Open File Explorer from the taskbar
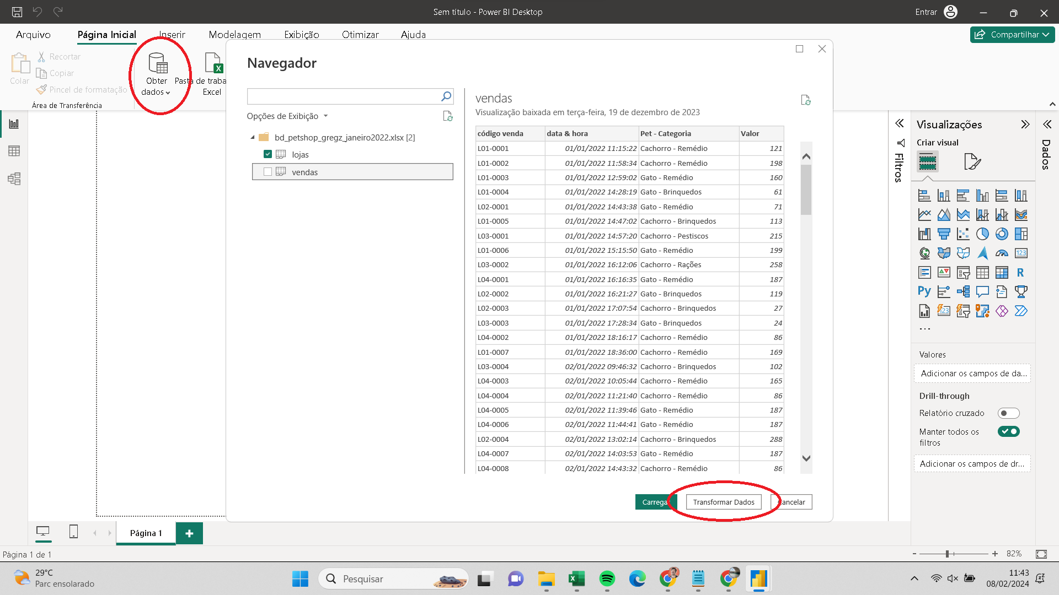The width and height of the screenshot is (1059, 595). (546, 578)
